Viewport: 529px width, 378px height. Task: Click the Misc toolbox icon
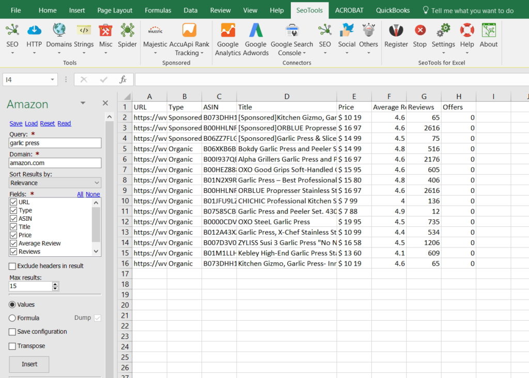pos(105,30)
